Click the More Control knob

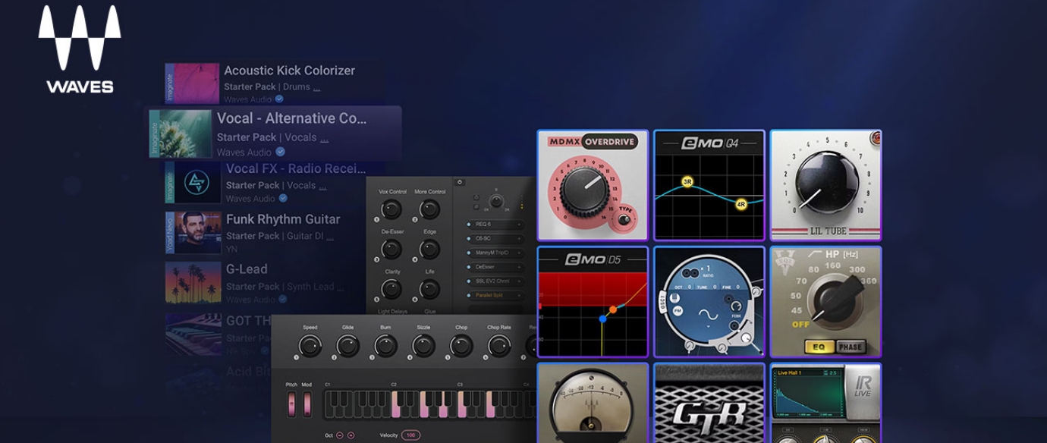point(429,209)
